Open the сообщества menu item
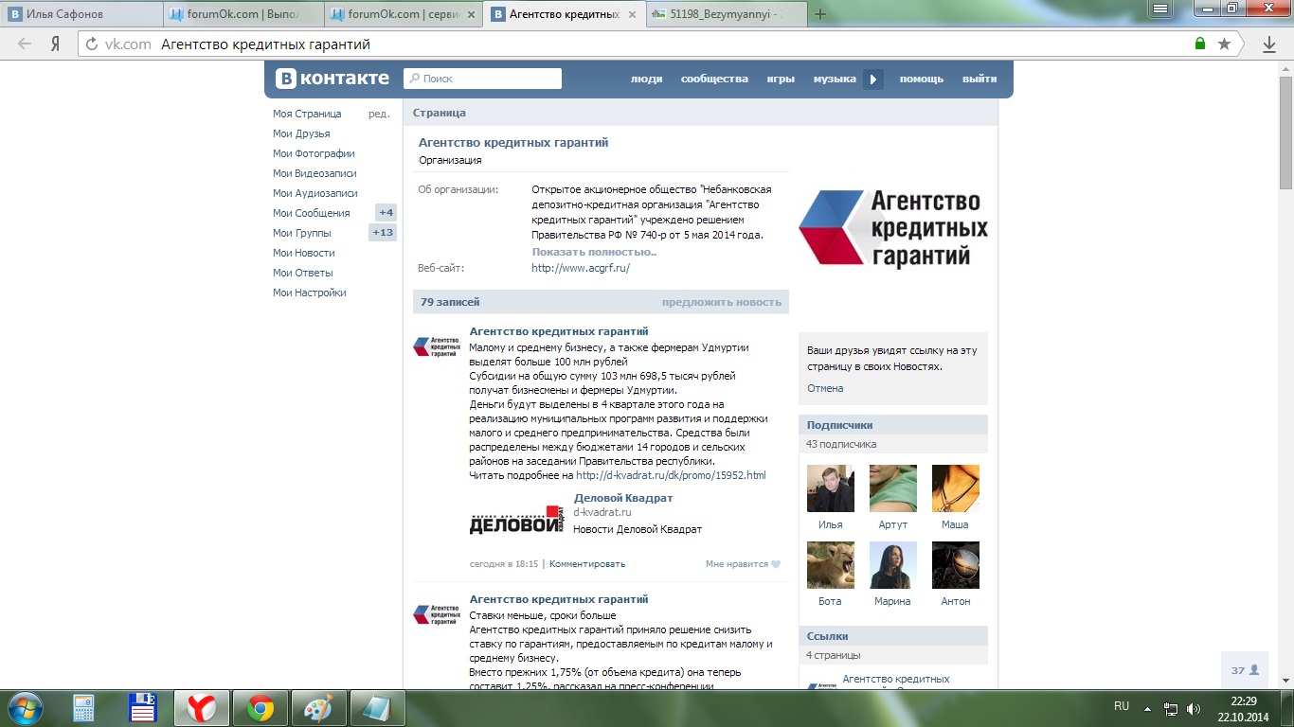This screenshot has height=727, width=1294. [x=714, y=80]
